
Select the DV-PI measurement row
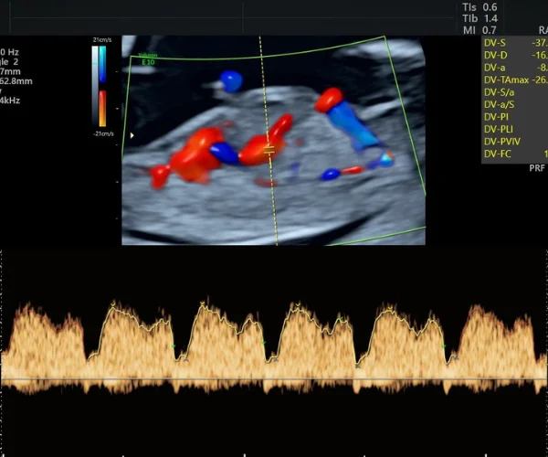515,117
